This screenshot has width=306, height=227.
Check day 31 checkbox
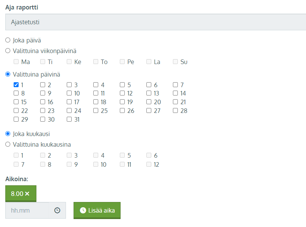[x=69, y=119]
